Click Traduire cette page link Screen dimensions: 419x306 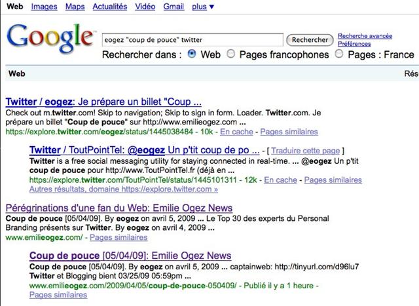(x=306, y=151)
